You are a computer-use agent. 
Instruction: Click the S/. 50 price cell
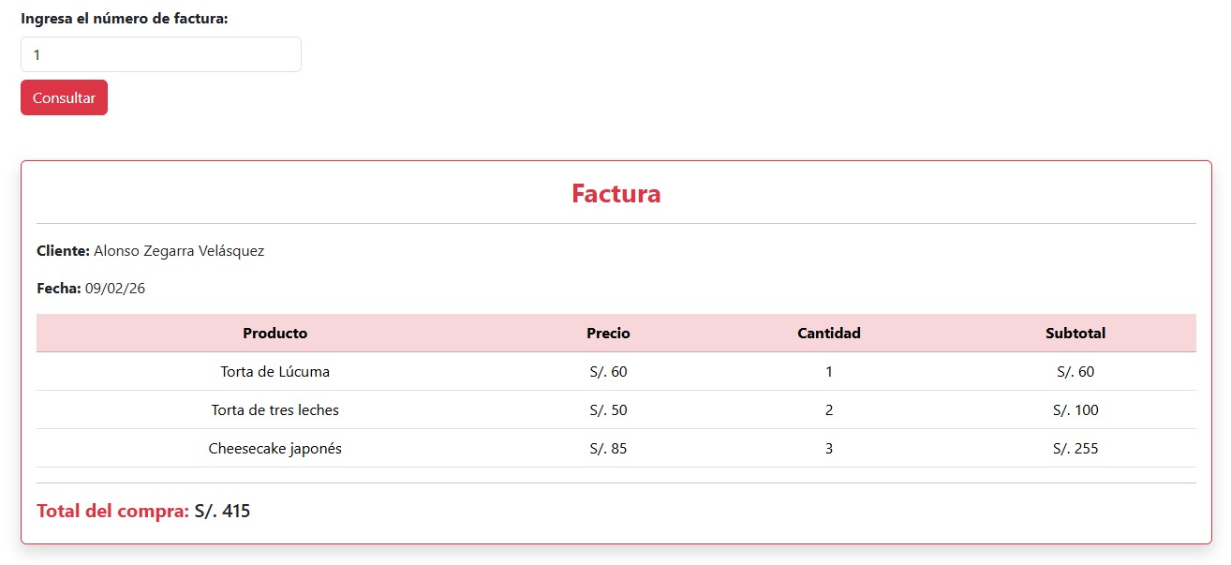(608, 410)
